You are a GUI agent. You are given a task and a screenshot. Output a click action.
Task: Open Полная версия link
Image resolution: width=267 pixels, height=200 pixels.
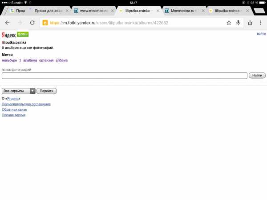[x=14, y=115]
